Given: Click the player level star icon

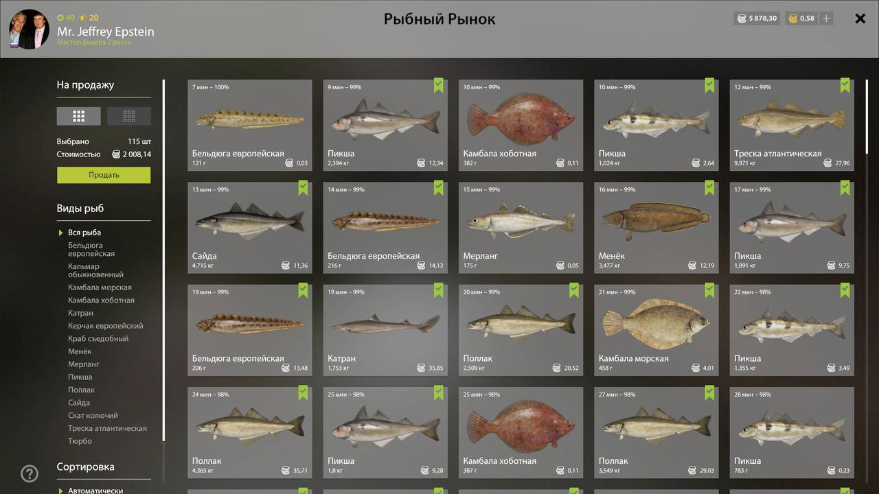Looking at the screenshot, I should (x=83, y=18).
